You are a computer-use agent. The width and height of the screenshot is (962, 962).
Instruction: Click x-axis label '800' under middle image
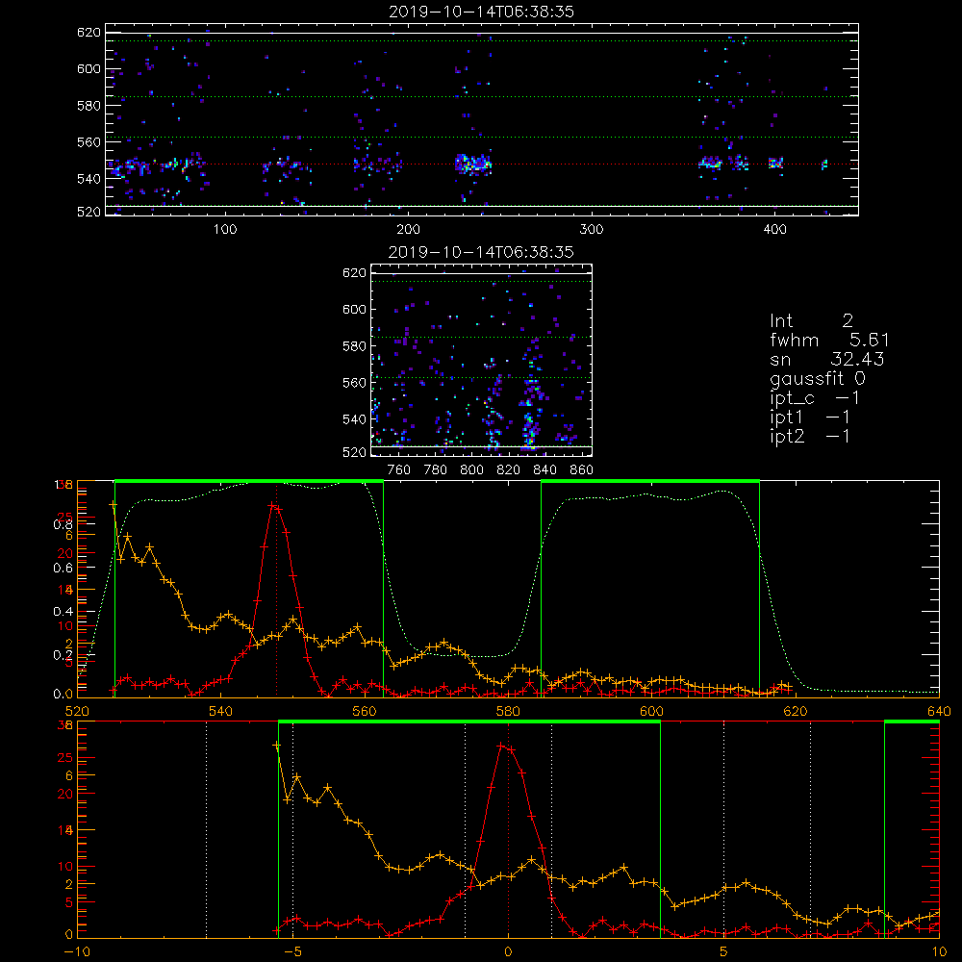(471, 470)
